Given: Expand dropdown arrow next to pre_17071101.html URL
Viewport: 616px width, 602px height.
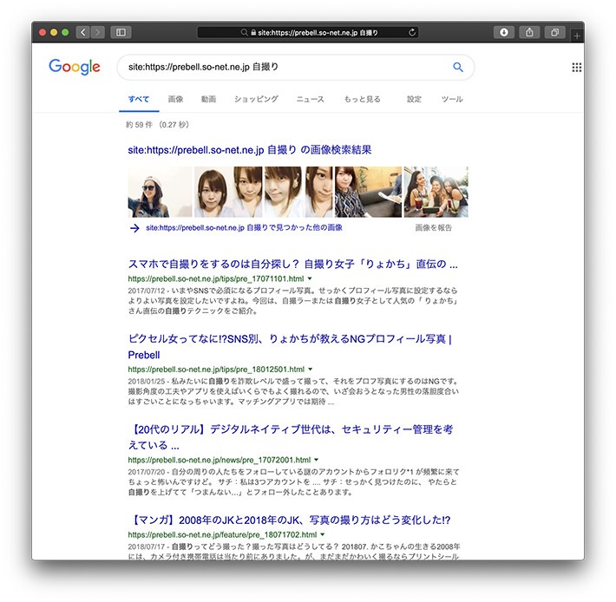Looking at the screenshot, I should click(310, 278).
